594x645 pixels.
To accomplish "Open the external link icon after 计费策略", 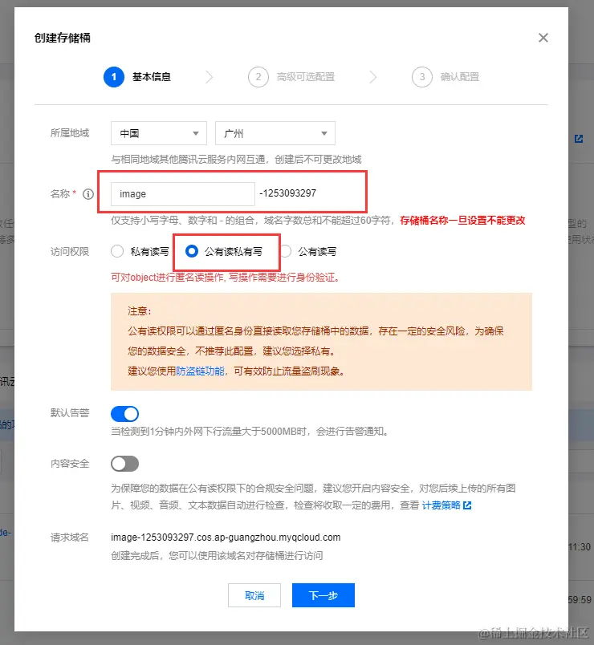I will pos(467,505).
